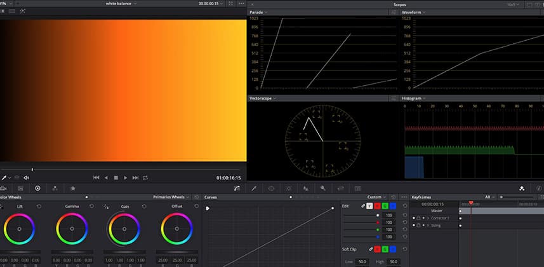Screen dimensions: 544x267
Task: Reset the Offset color wheel
Action: (196, 207)
